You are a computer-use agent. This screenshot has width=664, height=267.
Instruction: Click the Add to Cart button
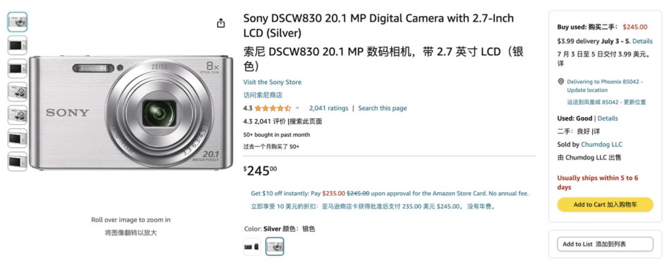(605, 204)
